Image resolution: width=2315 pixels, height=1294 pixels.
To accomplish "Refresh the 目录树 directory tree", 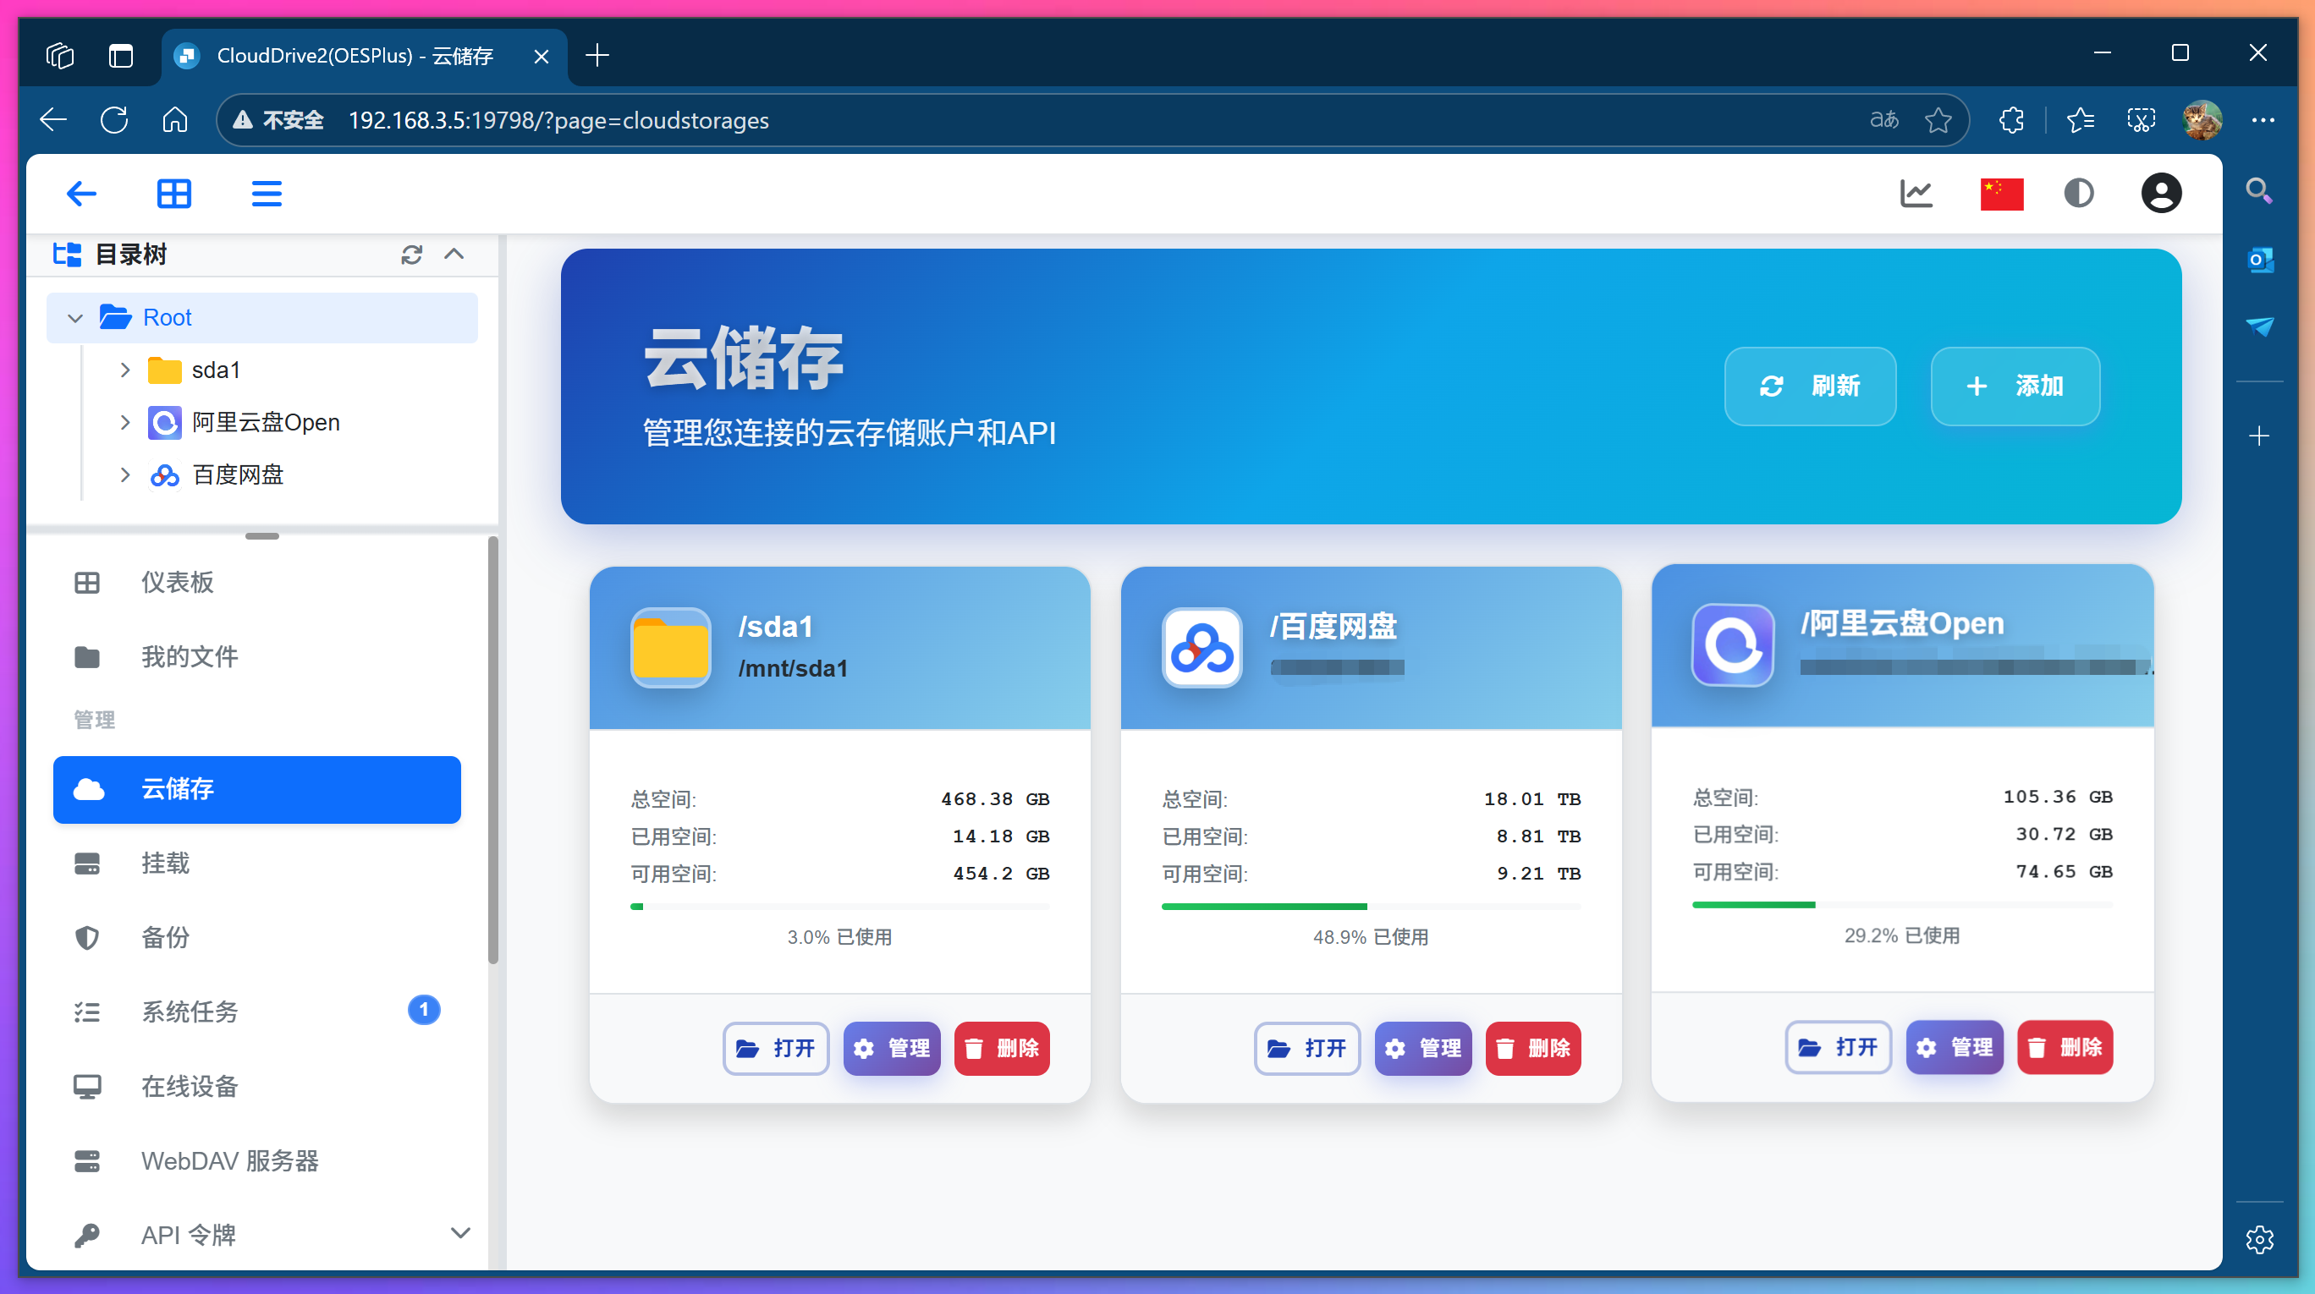I will (411, 255).
